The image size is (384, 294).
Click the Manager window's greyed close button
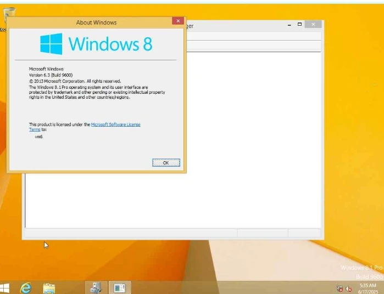[313, 24]
